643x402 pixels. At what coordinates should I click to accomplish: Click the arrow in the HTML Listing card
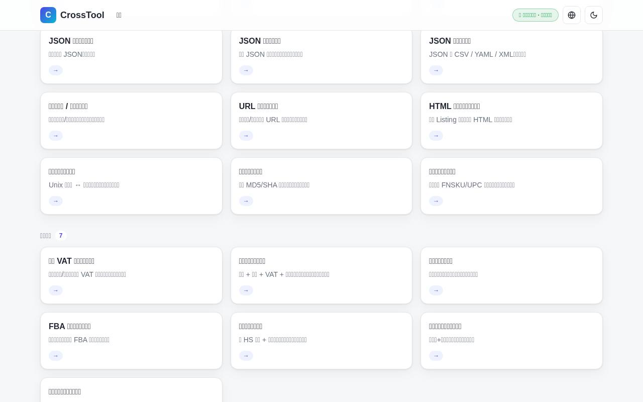pyautogui.click(x=436, y=136)
